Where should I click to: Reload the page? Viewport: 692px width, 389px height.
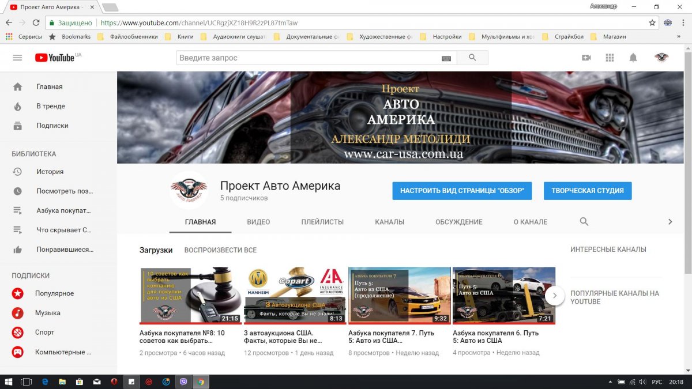(36, 22)
